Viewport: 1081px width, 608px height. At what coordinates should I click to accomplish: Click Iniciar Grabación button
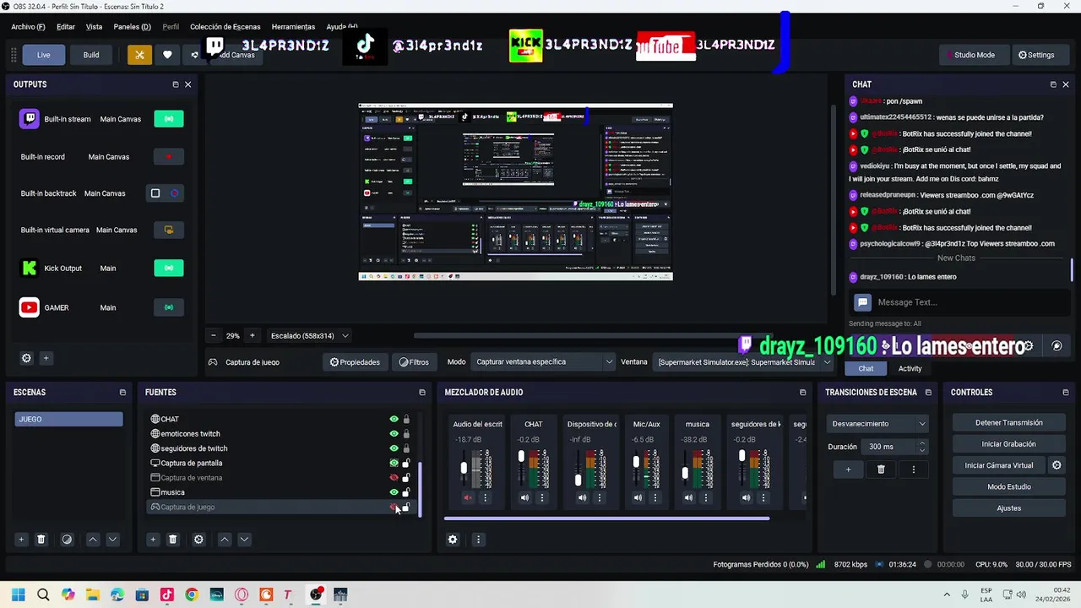1008,444
